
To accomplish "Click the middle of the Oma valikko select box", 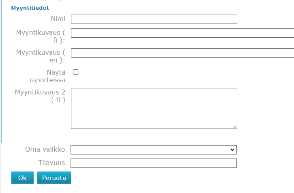I will [x=153, y=150].
